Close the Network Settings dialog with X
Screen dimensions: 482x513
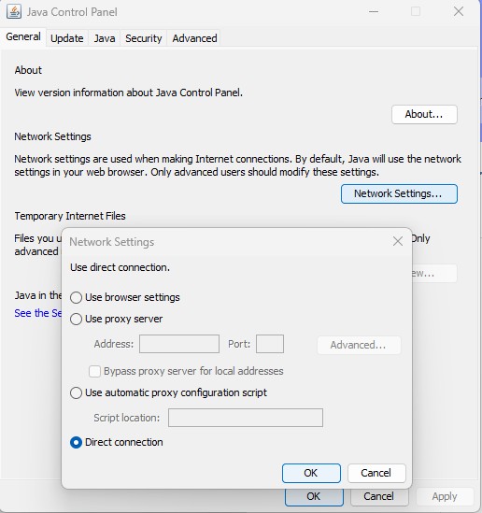click(x=398, y=241)
